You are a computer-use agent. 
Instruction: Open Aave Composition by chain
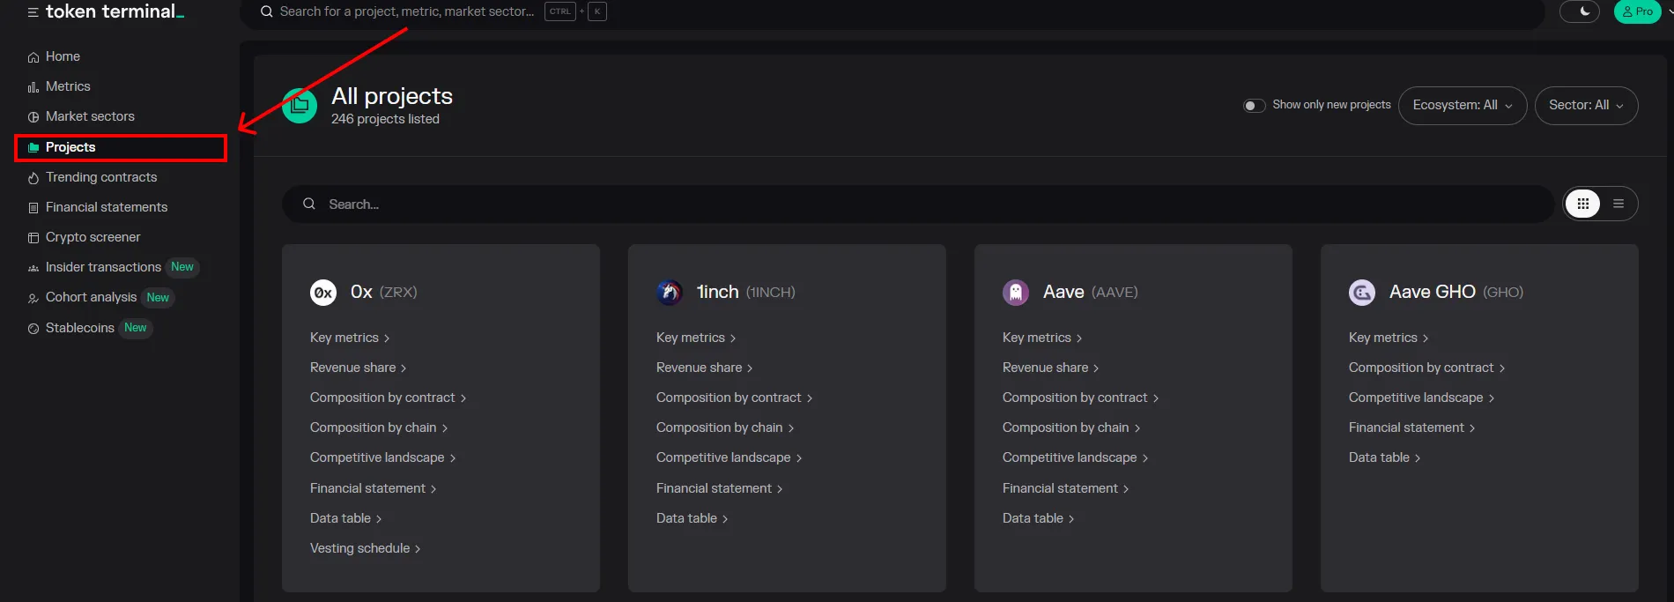1071,427
